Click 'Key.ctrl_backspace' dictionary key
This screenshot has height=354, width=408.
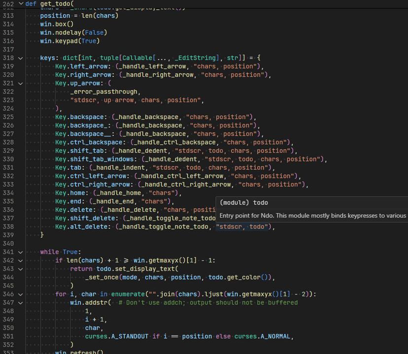[89, 142]
